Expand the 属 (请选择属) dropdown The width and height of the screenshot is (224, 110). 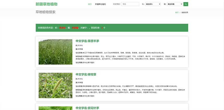pos(175,4)
